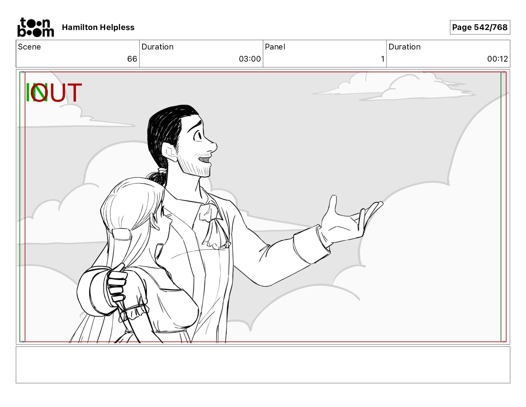Click the Toon Boom logo

pyautogui.click(x=35, y=27)
